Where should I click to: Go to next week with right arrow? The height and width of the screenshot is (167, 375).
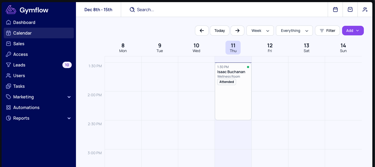(237, 31)
